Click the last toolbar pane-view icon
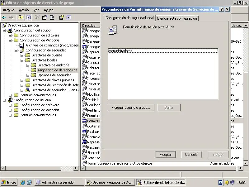Image resolution: width=249 pixels, height=187 pixels. click(x=69, y=17)
